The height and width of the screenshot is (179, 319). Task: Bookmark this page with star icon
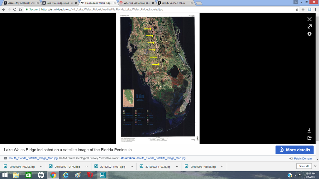coord(297,9)
